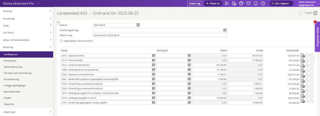Viewport: 320px width, 116px height.
Task: Open the notifications bell
Action: click(x=256, y=3)
